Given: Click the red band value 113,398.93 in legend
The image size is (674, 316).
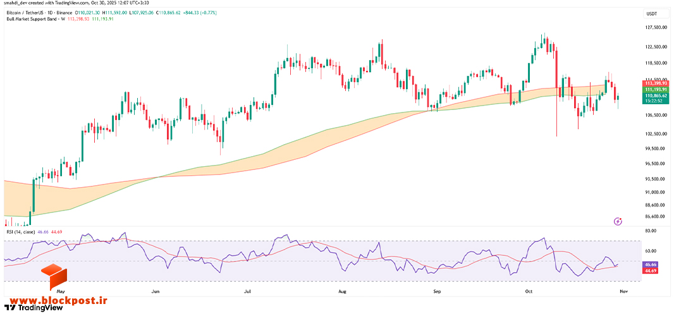Looking at the screenshot, I should [78, 19].
